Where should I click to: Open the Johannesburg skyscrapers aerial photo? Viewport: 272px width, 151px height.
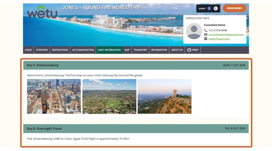click(x=54, y=96)
